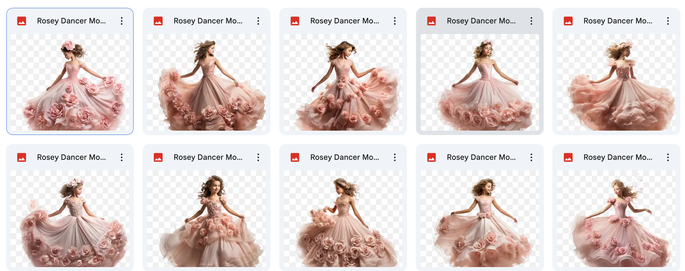Screen dimensions: 685x271
Task: Click more-options dots on second bottom-row file
Action: (258, 157)
